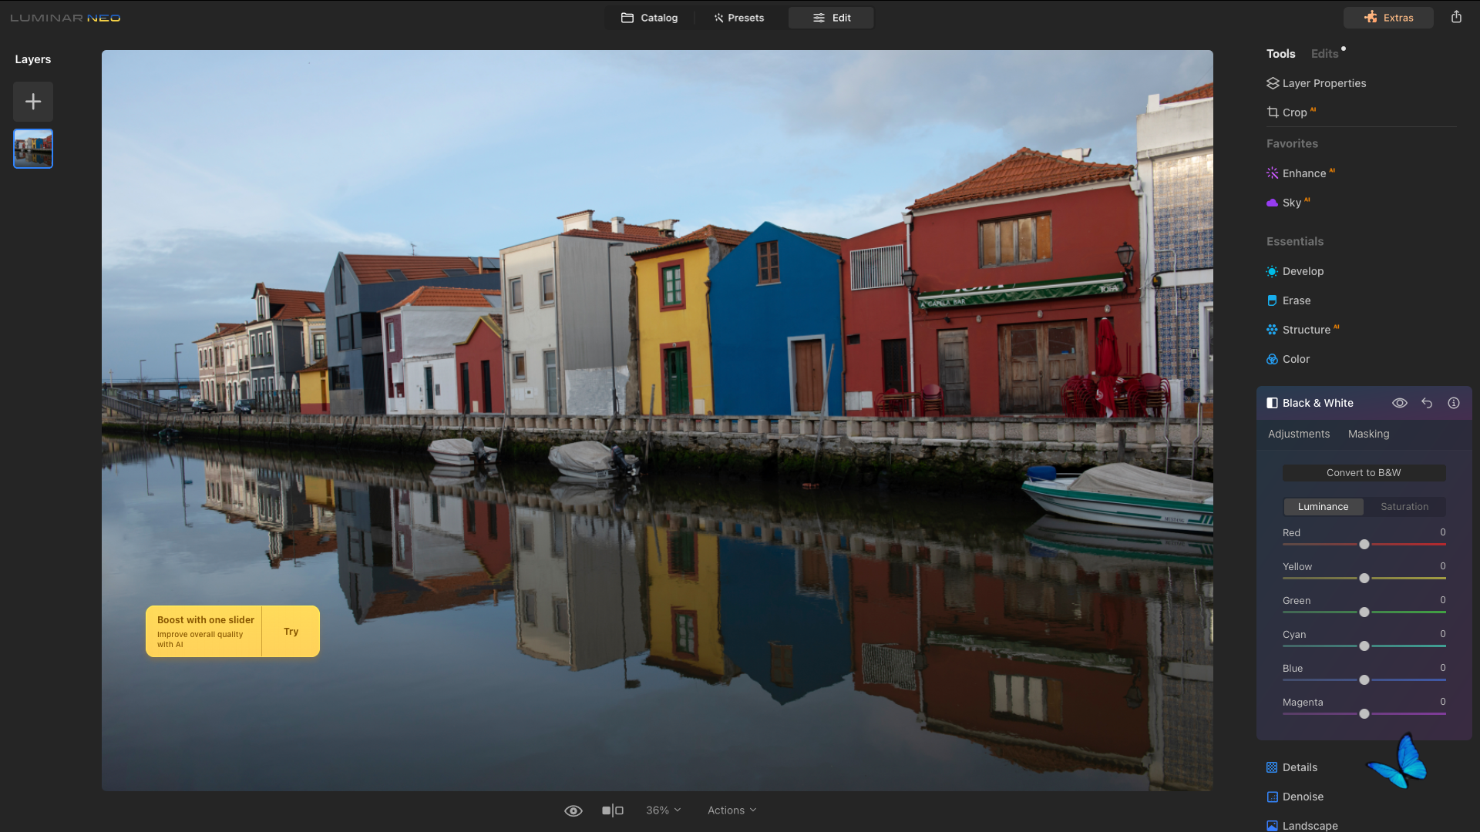Show Black & White tool info

click(1454, 403)
